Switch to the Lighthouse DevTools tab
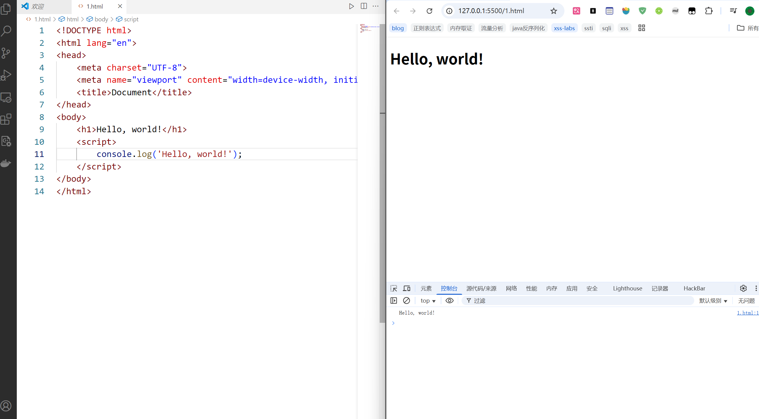 pyautogui.click(x=627, y=288)
